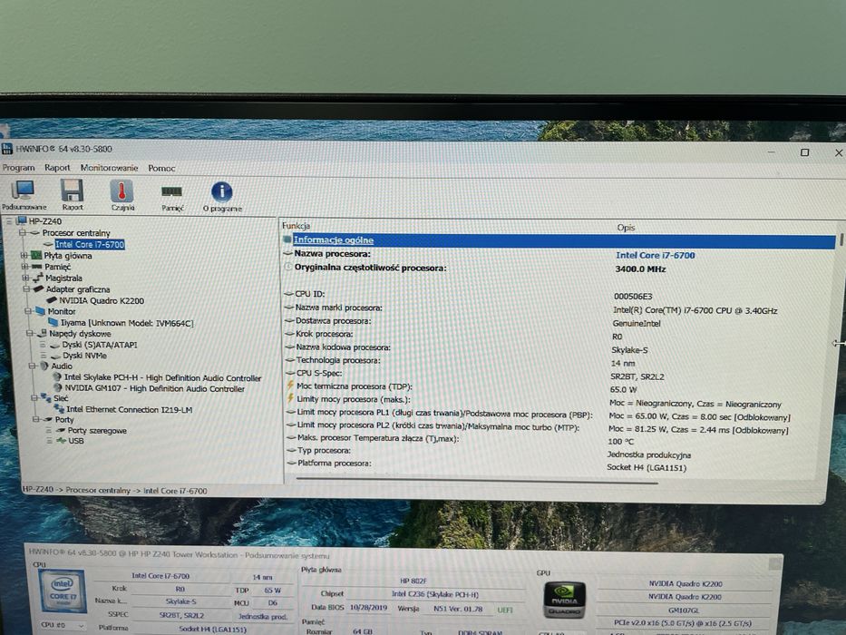Click the Informacje ogólne header row

coord(559,240)
